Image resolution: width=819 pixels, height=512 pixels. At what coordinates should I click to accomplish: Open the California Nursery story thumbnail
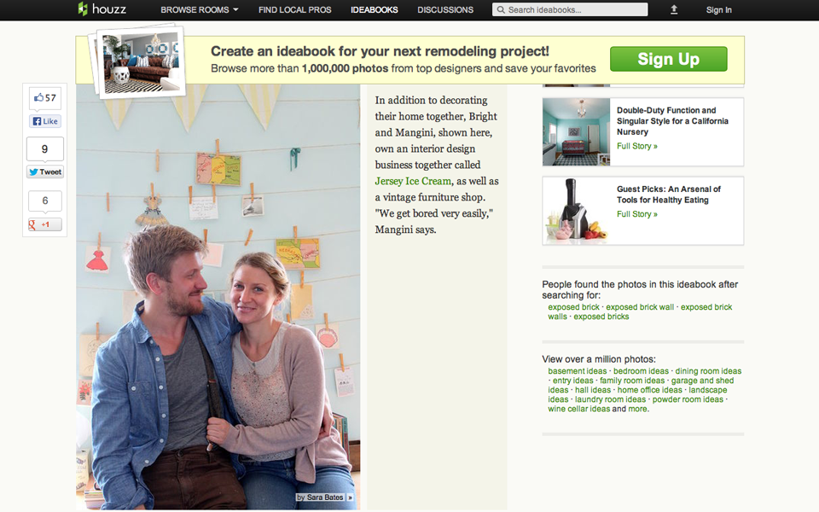point(576,131)
